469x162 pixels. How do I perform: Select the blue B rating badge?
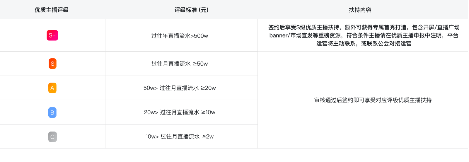[52, 112]
